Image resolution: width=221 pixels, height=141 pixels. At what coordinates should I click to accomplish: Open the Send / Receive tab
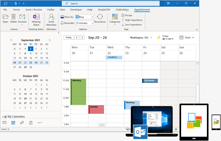pyautogui.click(x=34, y=9)
